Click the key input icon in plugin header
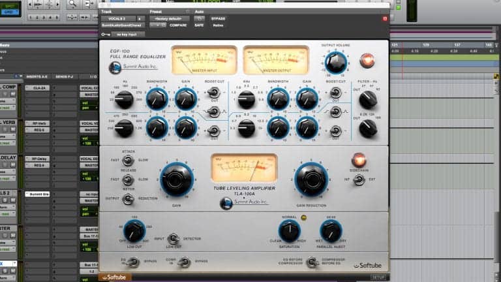Viewport: 501px width, 282px height. [106, 34]
